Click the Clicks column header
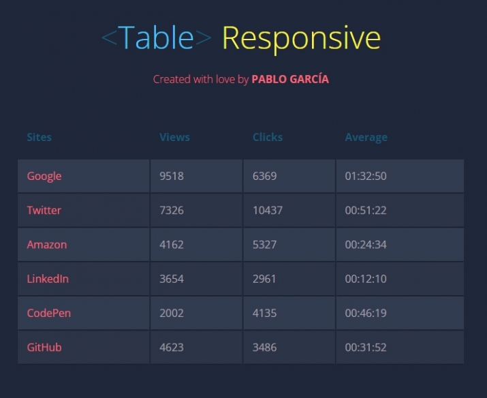Viewport: 487px width, 398px height. point(268,137)
